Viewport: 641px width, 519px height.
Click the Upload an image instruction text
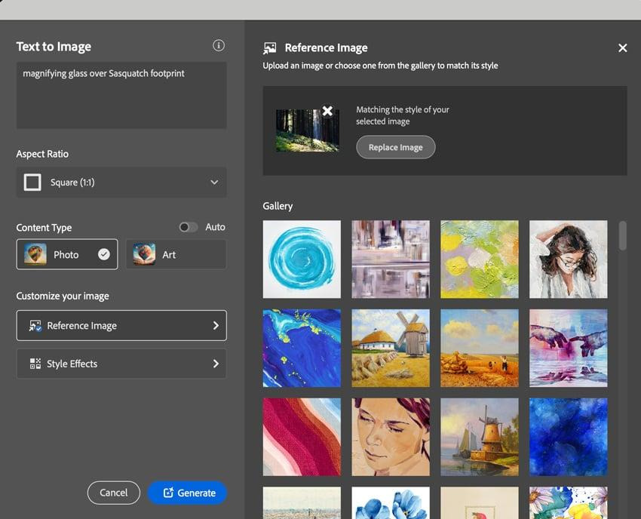380,66
